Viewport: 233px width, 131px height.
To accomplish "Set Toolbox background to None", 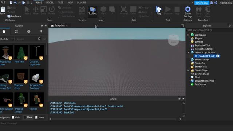I will point(40,117).
